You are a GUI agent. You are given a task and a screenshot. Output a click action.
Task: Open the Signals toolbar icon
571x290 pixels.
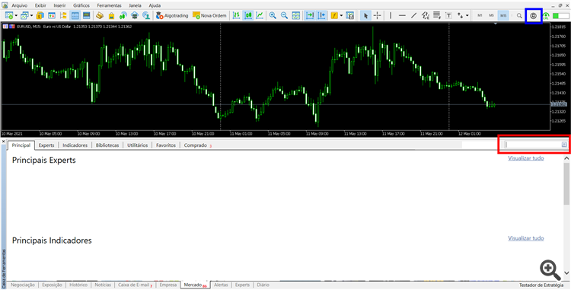click(x=123, y=16)
